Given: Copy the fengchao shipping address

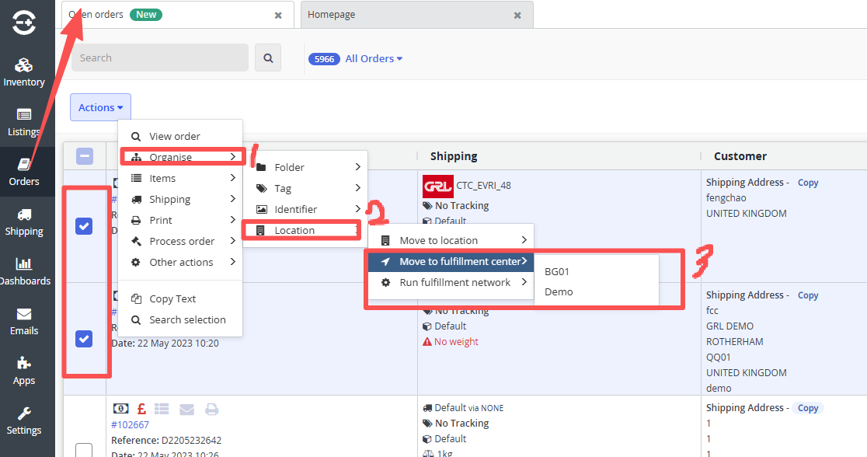Looking at the screenshot, I should (808, 183).
